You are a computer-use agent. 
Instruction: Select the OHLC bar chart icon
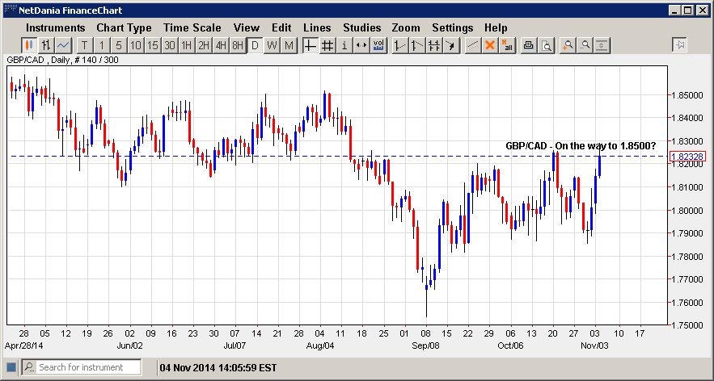46,45
